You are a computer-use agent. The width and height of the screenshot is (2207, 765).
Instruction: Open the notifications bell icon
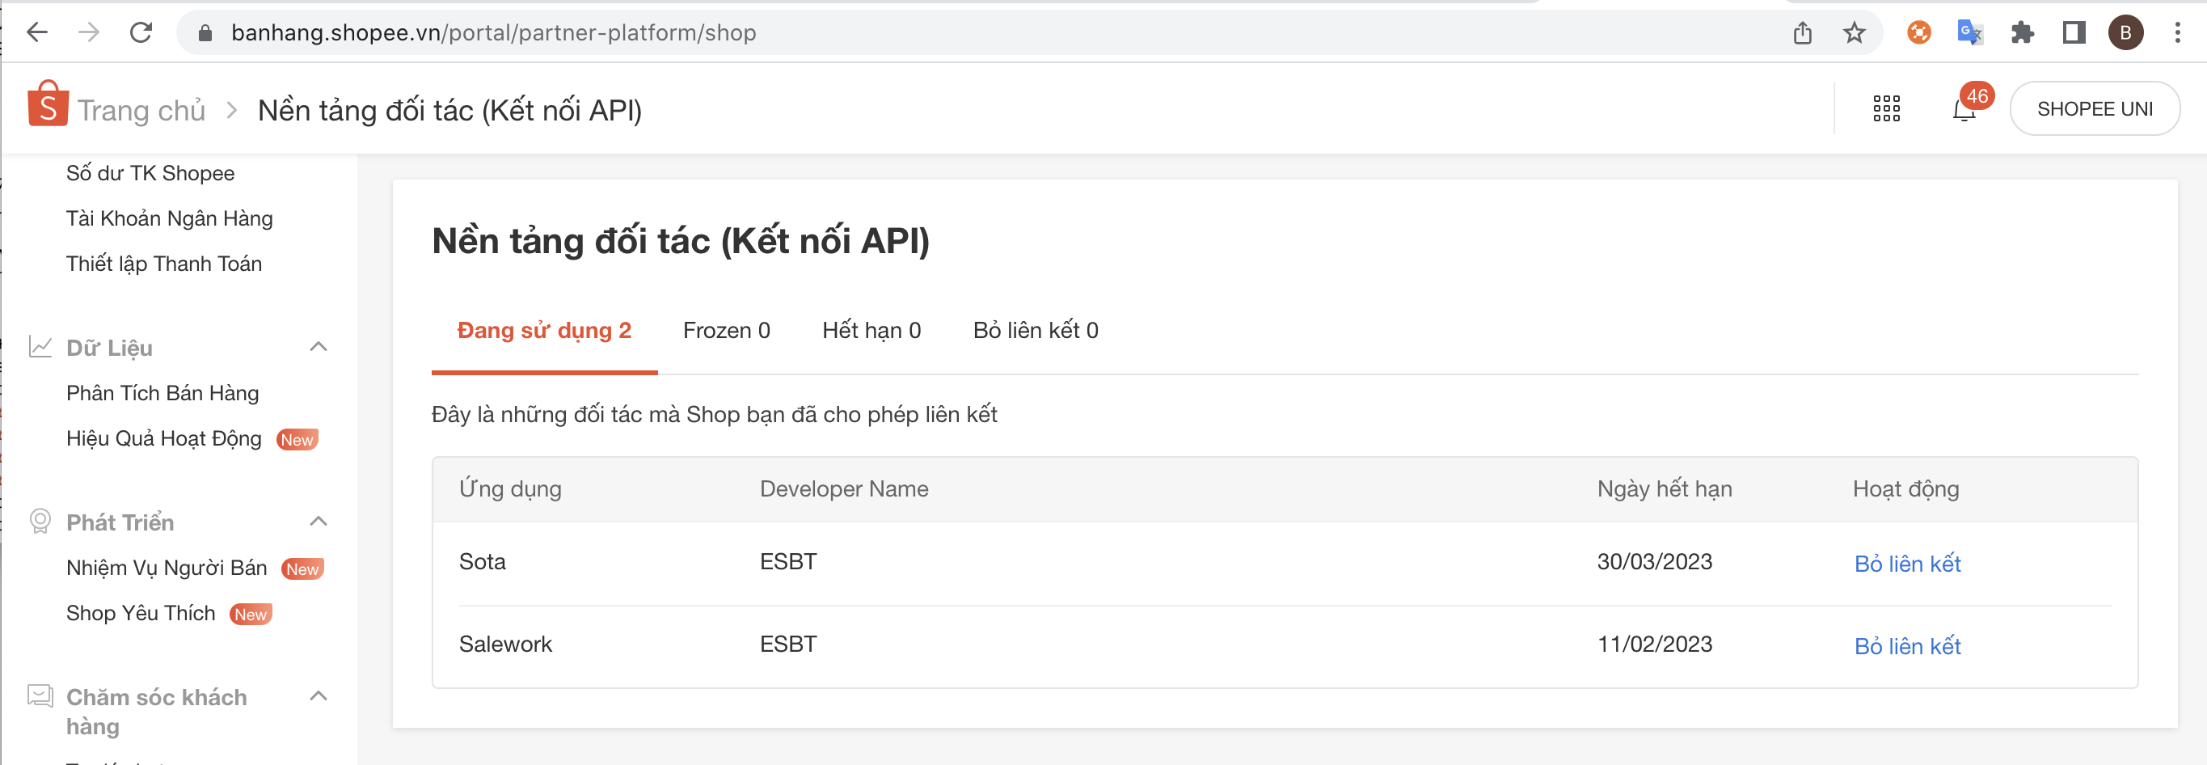(1963, 111)
